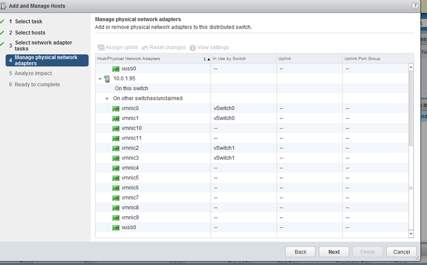Click the vmnic4 adapter icon
This screenshot has height=265, width=427.
point(116,168)
